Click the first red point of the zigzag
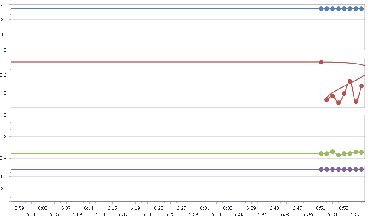 [x=326, y=100]
